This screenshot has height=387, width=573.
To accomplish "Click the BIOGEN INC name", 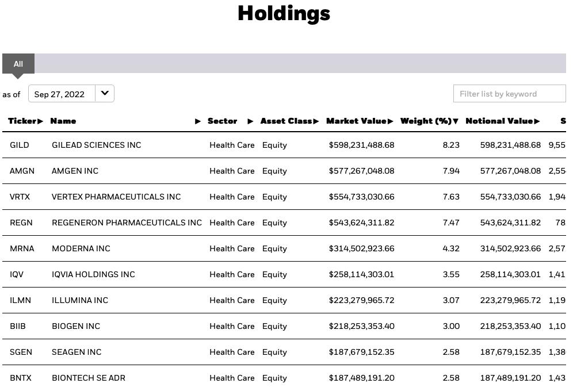I will (76, 327).
